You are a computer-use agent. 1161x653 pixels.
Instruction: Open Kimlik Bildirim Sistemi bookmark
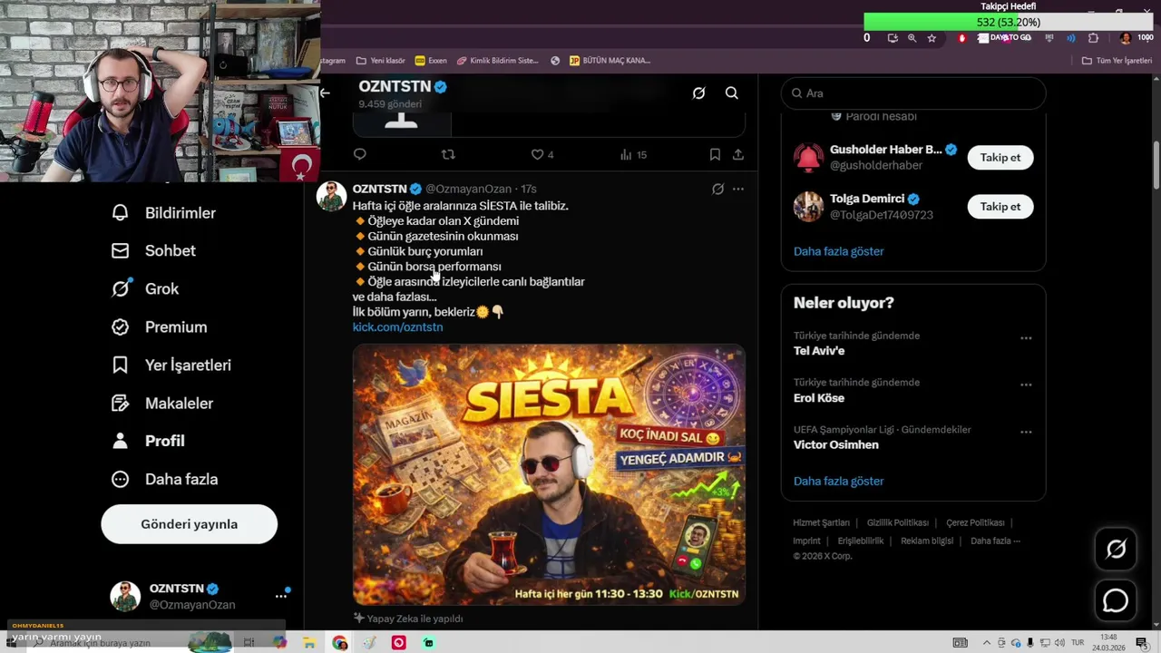point(498,61)
